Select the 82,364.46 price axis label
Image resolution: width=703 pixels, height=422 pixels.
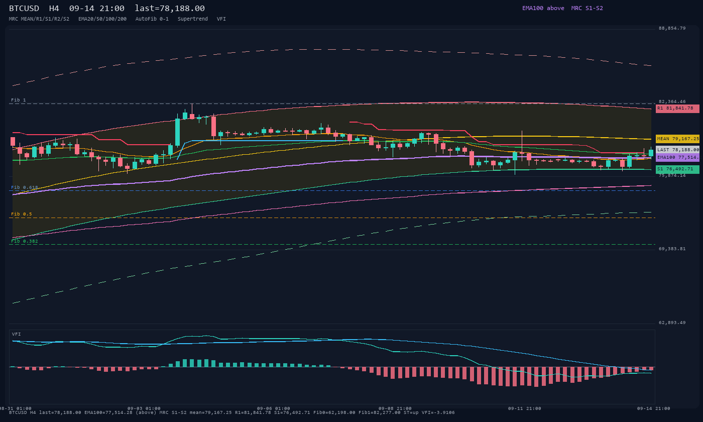[672, 101]
